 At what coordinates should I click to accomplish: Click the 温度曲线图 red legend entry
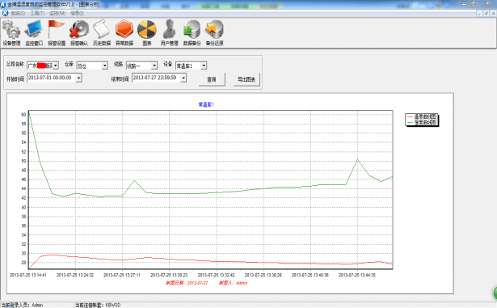tap(422, 116)
